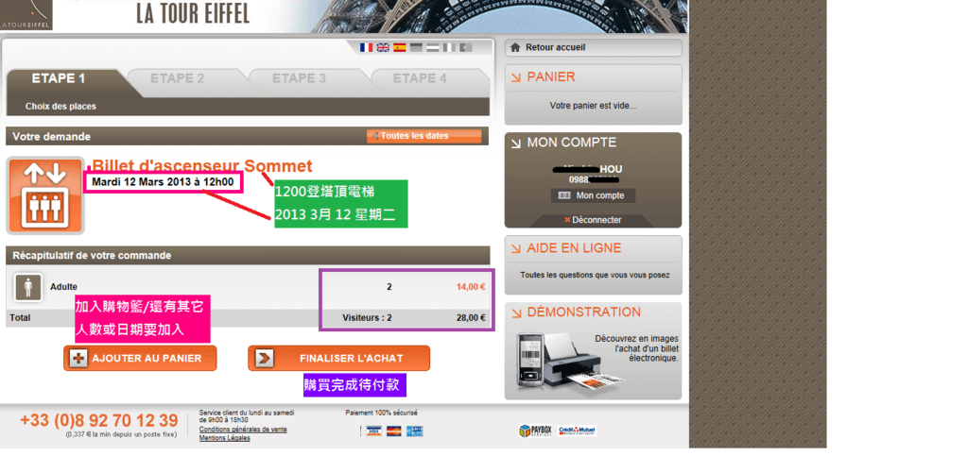Click the arrow icon on Finaliser l'achat
The height and width of the screenshot is (456, 968).
[x=264, y=358]
